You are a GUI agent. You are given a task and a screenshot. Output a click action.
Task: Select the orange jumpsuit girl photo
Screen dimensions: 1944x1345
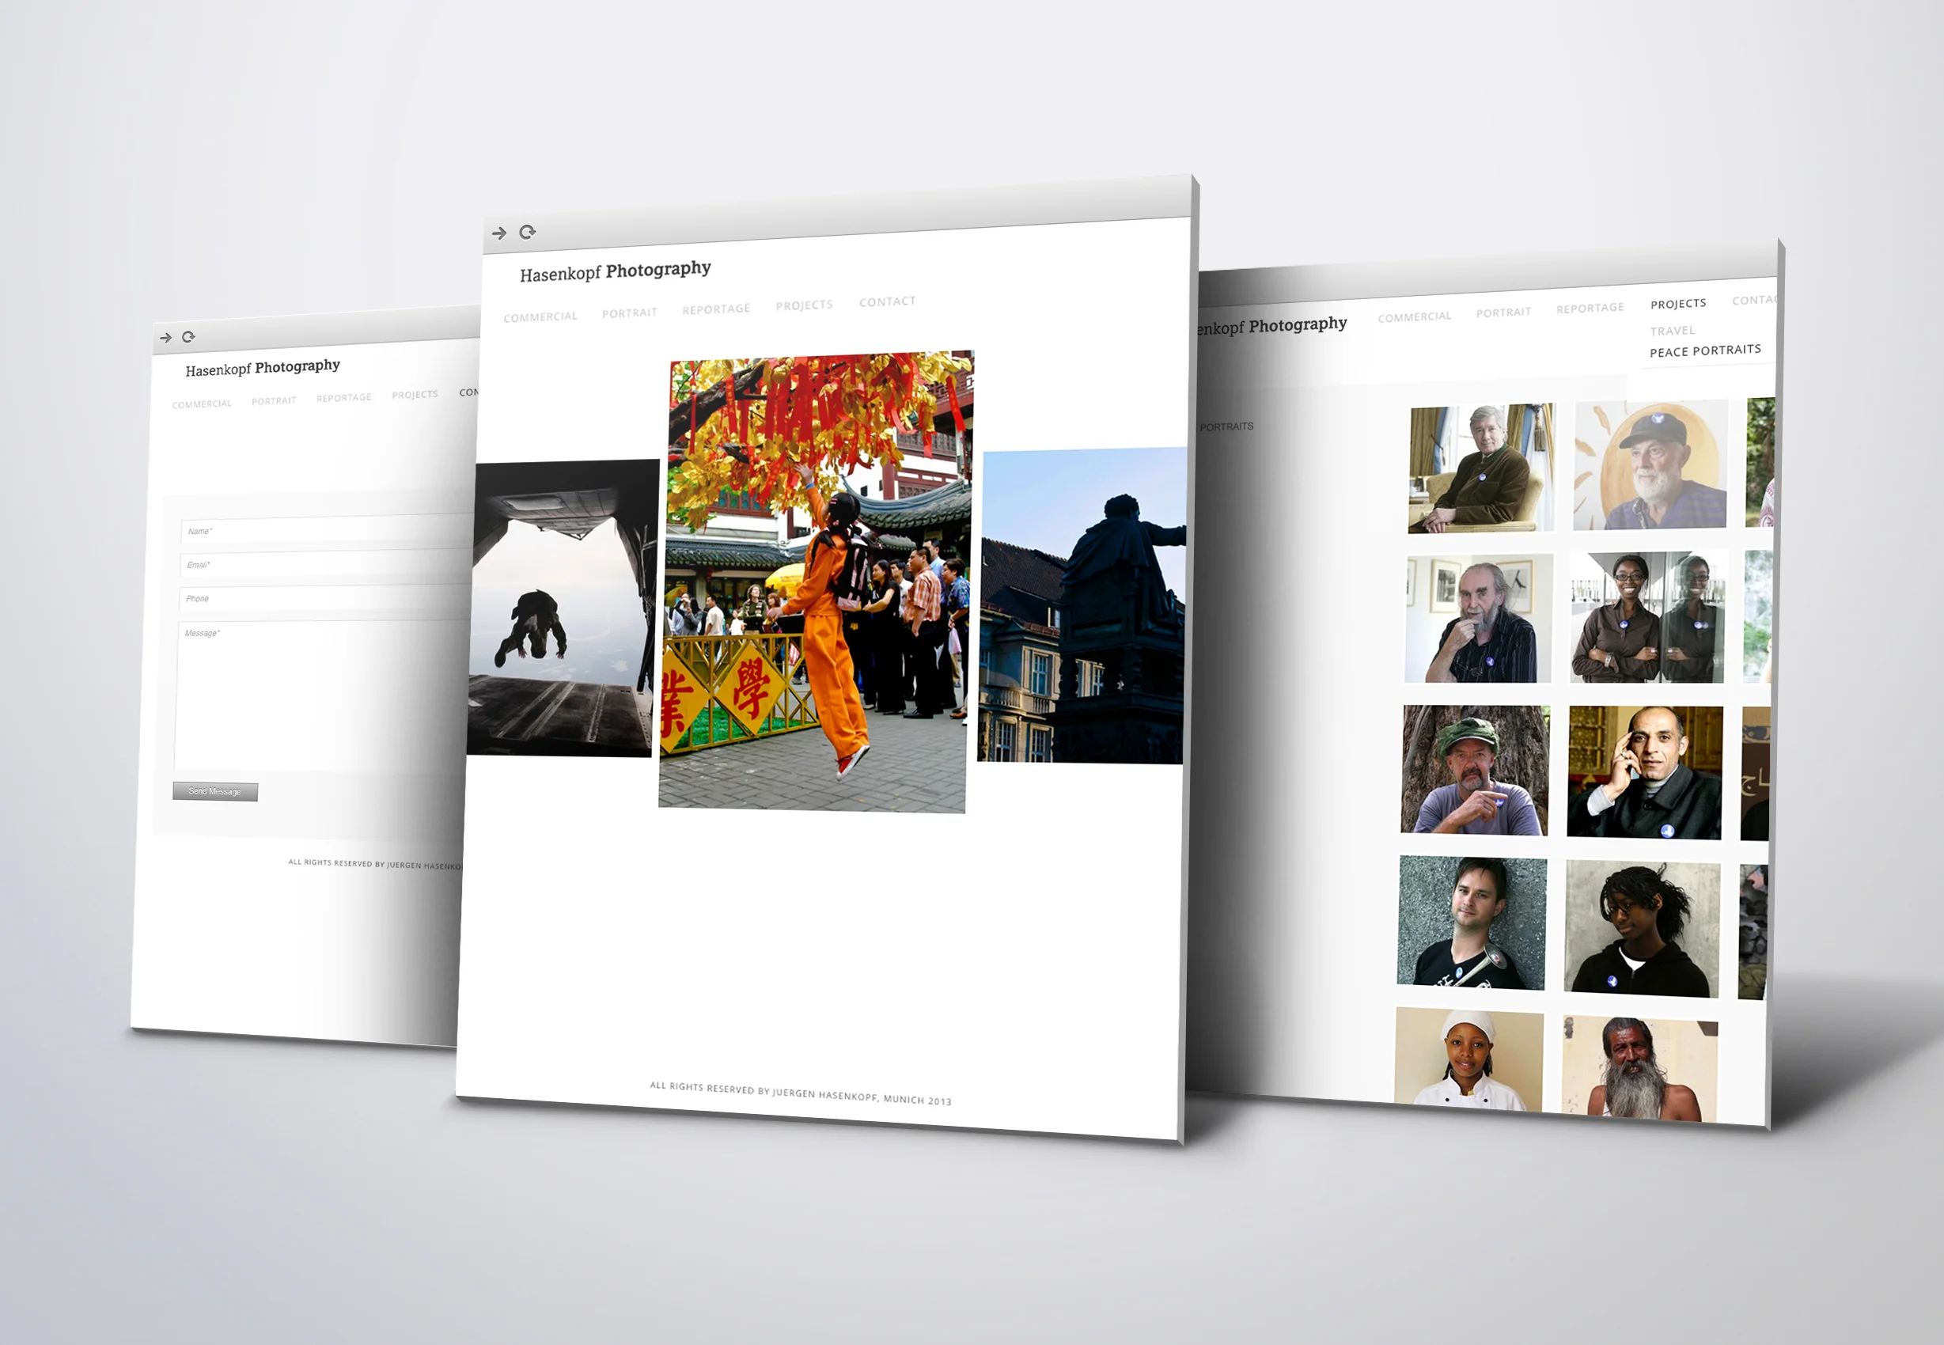(816, 582)
